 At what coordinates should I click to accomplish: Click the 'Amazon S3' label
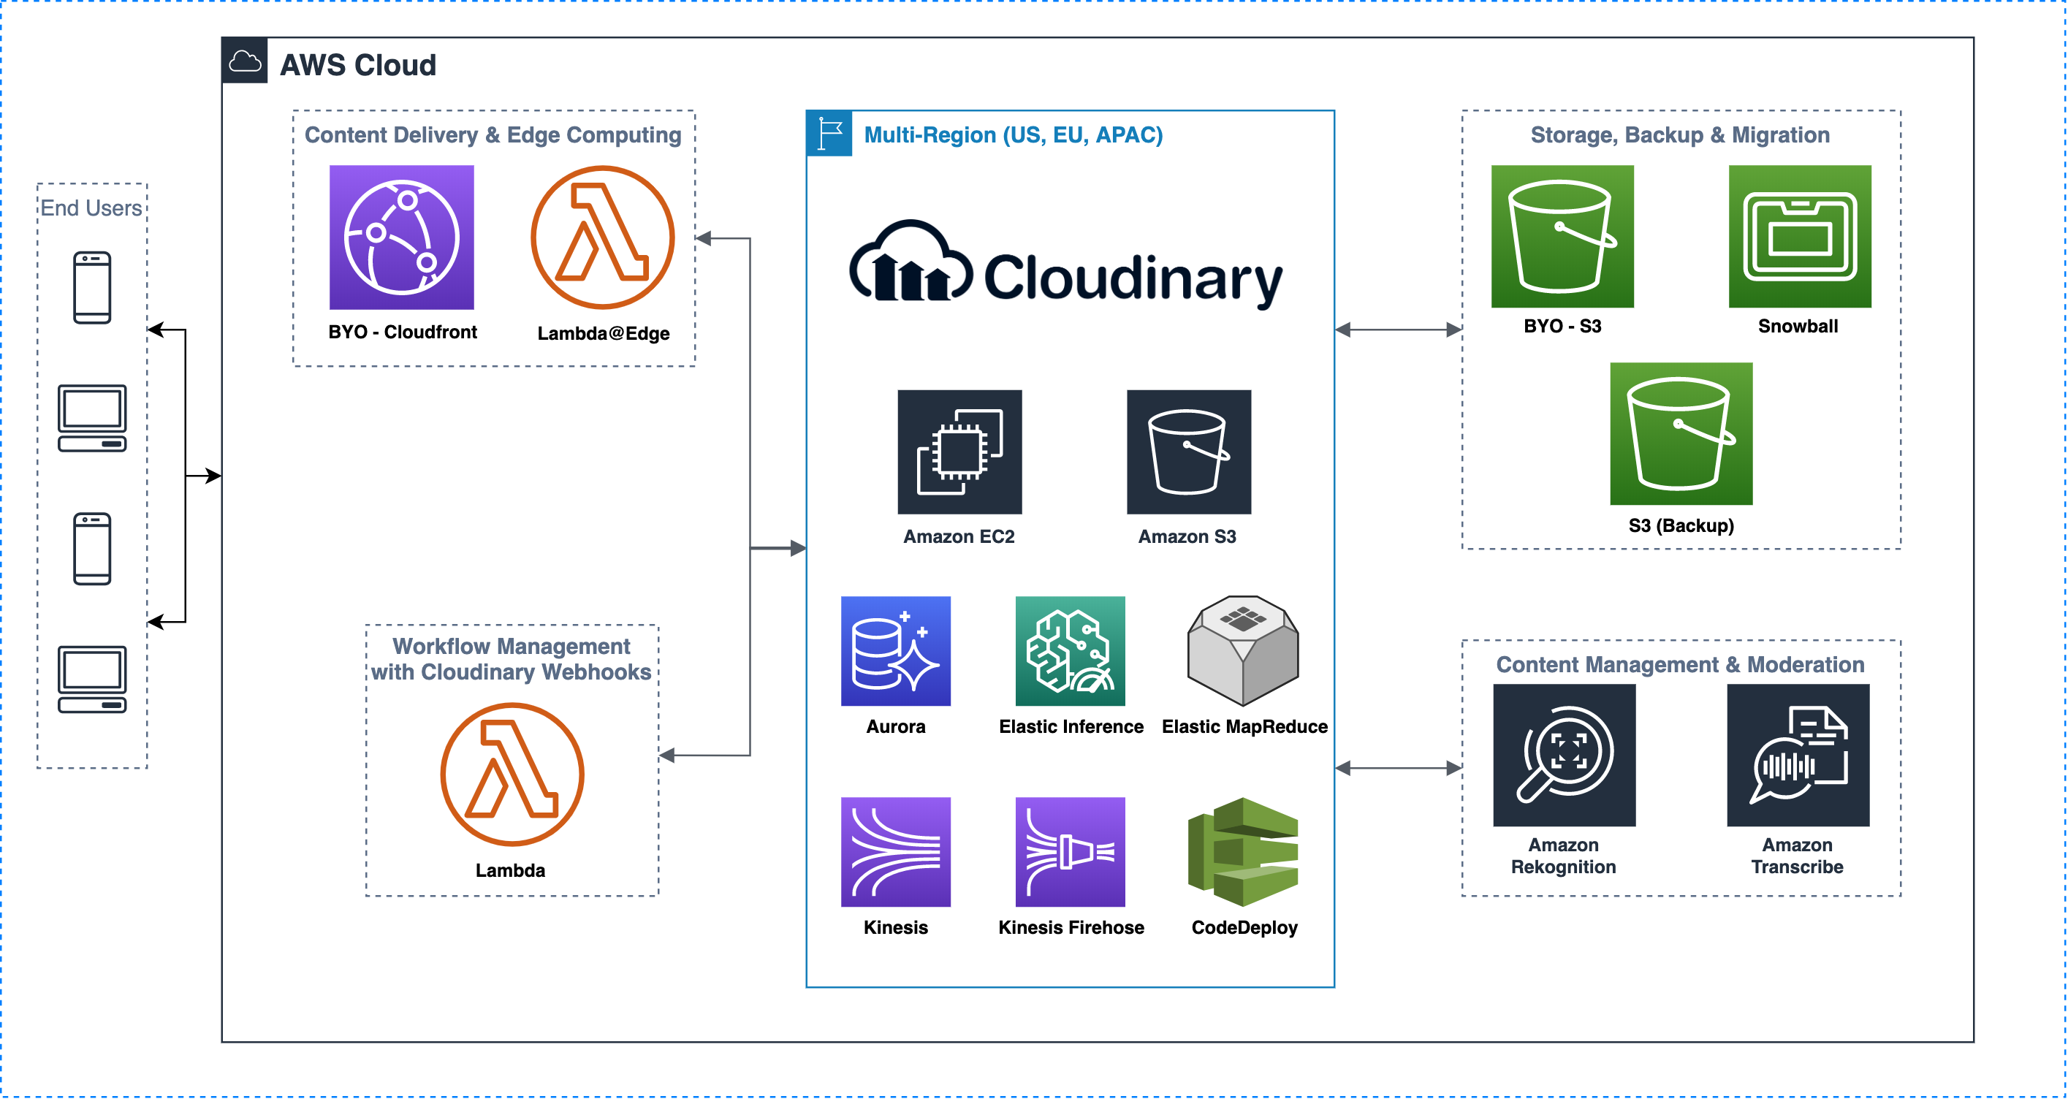coord(1187,536)
